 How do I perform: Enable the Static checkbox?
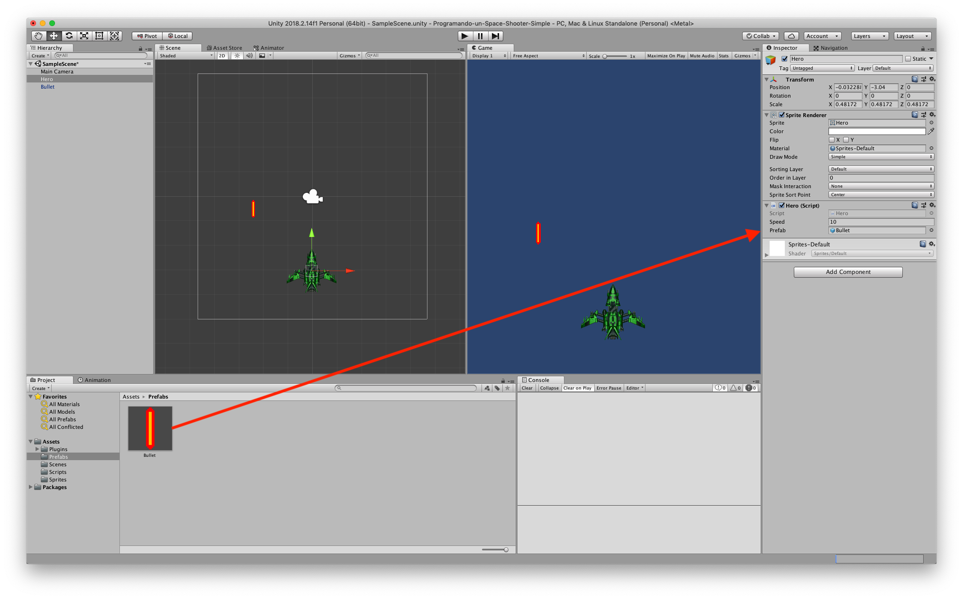click(x=908, y=59)
